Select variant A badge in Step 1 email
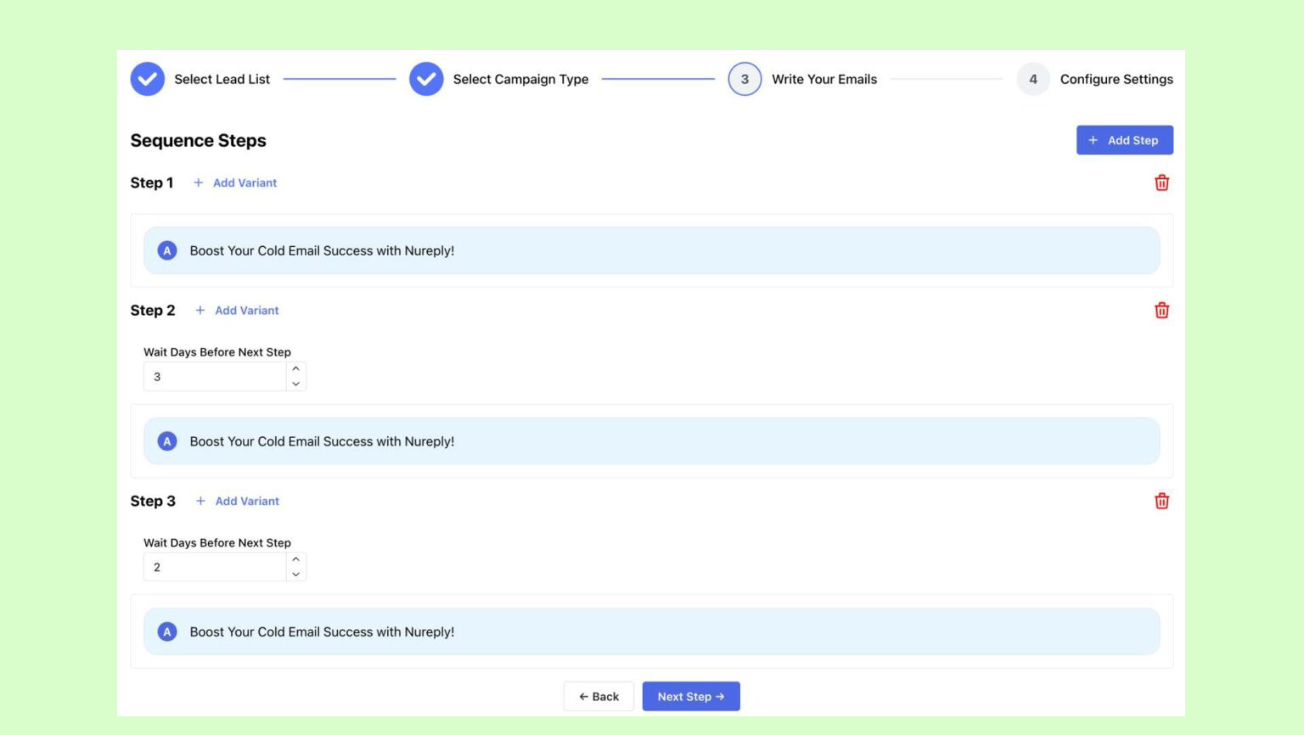 pyautogui.click(x=166, y=250)
